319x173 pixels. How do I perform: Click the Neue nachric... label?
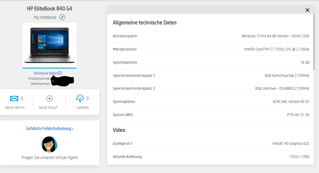(16, 107)
